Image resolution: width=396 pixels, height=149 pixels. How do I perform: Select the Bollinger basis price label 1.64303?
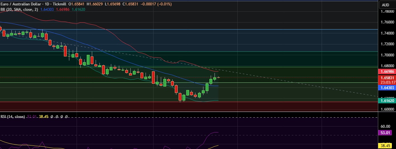(x=387, y=87)
